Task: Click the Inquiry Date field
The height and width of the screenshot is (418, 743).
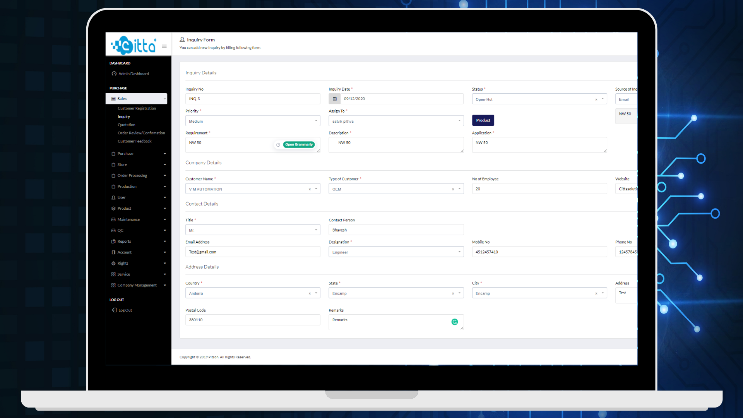Action: tap(402, 99)
